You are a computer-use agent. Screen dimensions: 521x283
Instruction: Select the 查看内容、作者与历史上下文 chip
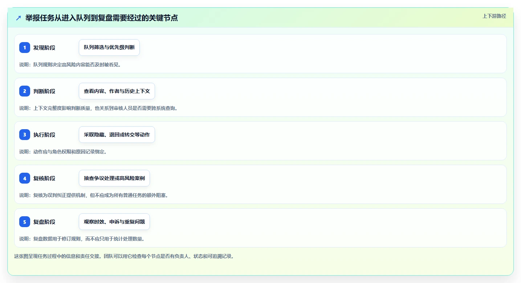point(117,91)
